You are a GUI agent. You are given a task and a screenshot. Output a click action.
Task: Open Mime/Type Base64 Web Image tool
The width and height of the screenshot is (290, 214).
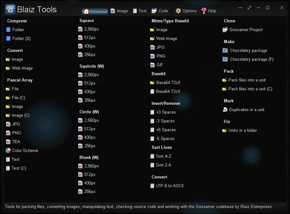click(164, 38)
